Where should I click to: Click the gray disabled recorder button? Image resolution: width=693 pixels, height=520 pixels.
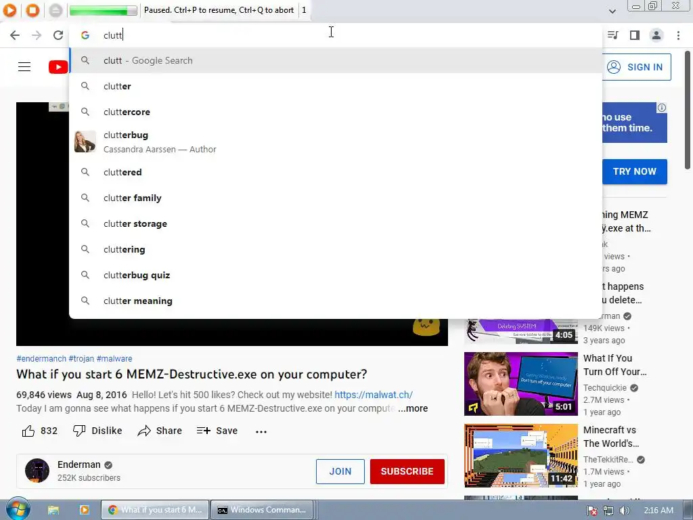(55, 9)
